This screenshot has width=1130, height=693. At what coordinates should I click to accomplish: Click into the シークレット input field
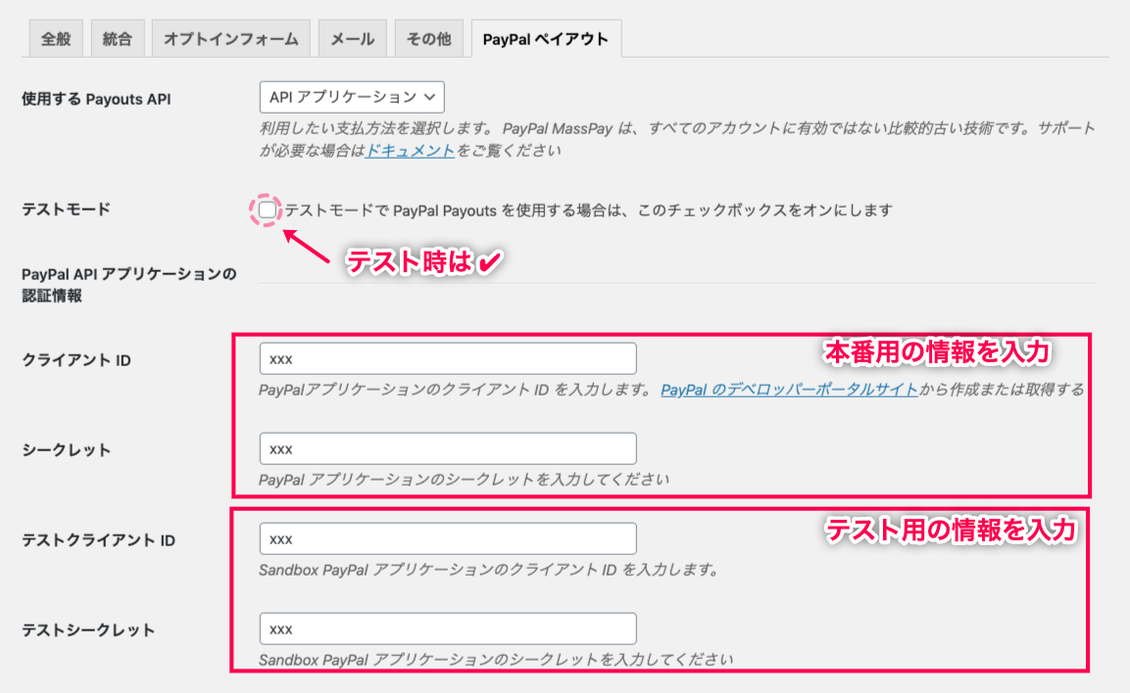(448, 448)
